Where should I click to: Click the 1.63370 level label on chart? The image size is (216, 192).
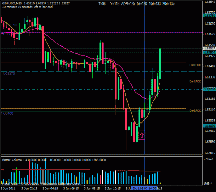click(x=9, y=74)
